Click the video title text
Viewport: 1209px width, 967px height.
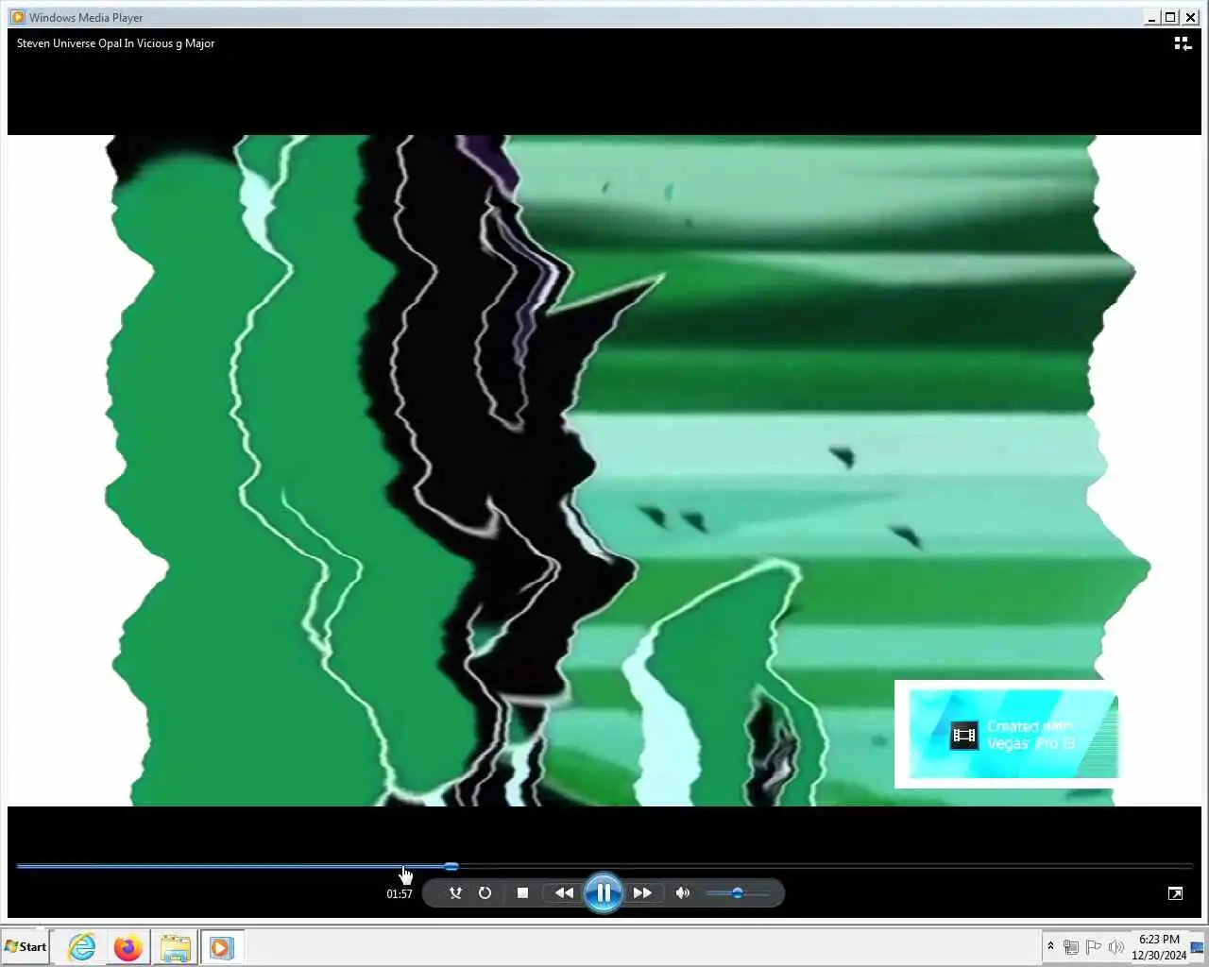coord(115,43)
